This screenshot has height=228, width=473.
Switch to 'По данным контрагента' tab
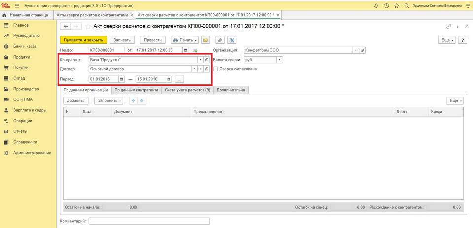pos(136,90)
